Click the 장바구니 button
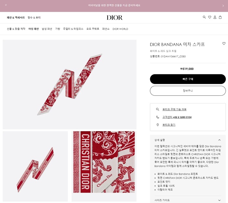The image size is (228, 203). coord(188,91)
